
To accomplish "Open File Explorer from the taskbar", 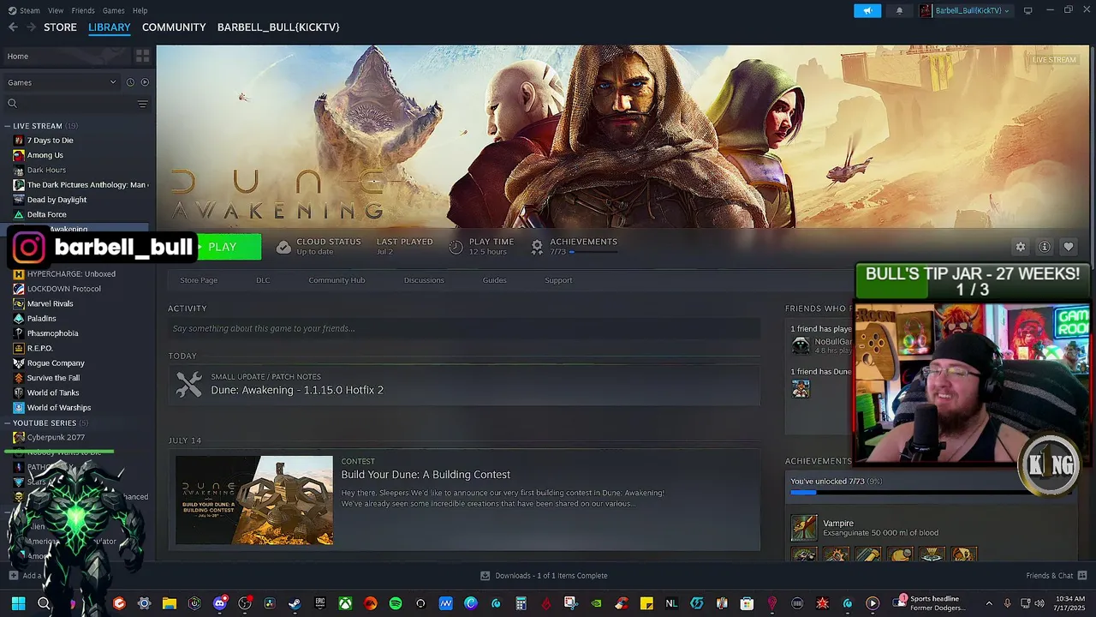I will (x=169, y=603).
